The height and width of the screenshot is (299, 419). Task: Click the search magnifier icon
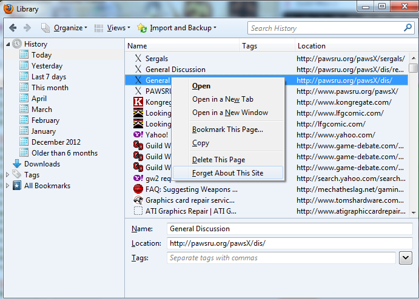pos(407,28)
